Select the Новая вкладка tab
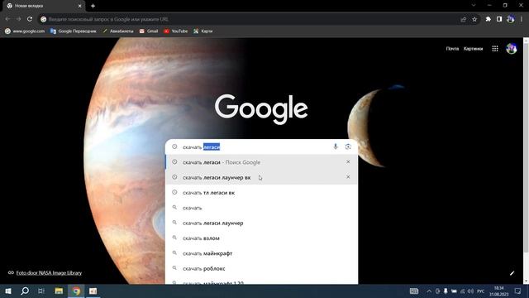This screenshot has height=298, width=529. point(44,6)
